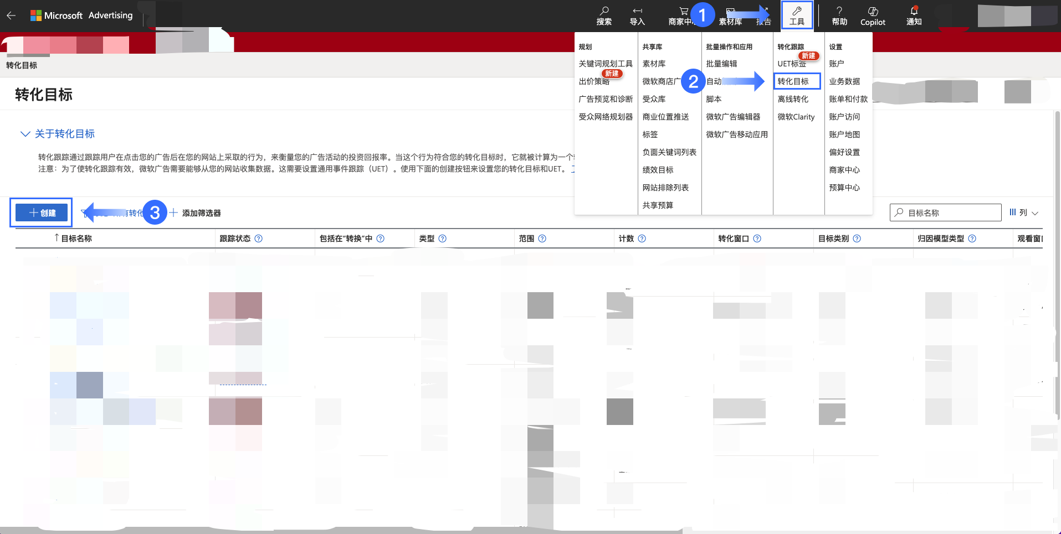Click help icon next to 跟踪状态
Screen dimensions: 1061x534
[258, 239]
